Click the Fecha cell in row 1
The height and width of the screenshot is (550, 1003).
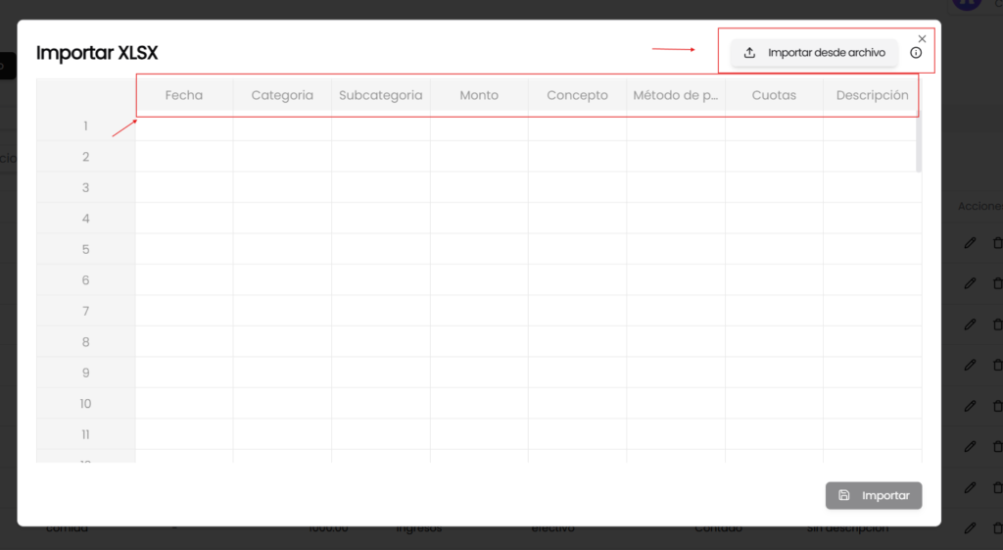coord(184,126)
